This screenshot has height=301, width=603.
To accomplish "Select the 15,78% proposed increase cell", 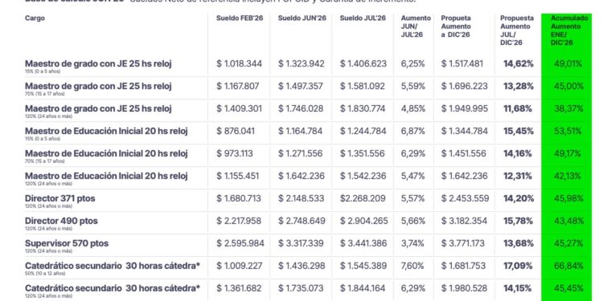I will point(519,221).
